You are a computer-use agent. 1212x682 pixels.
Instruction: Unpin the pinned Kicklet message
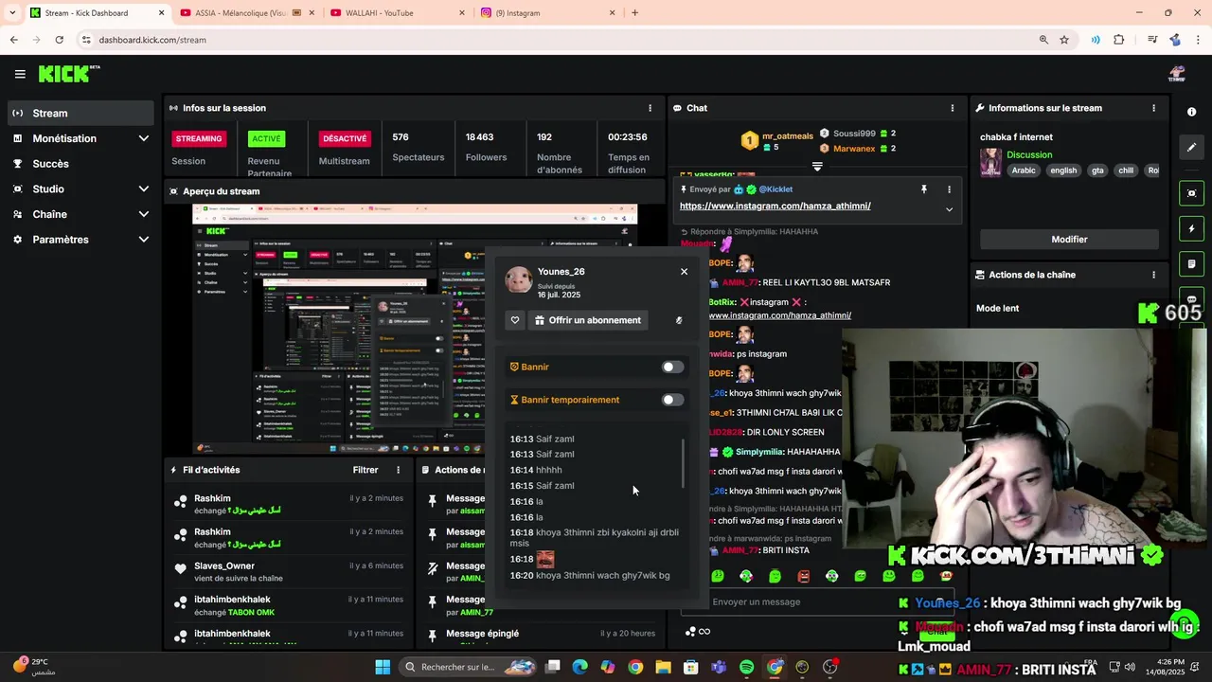(x=924, y=189)
